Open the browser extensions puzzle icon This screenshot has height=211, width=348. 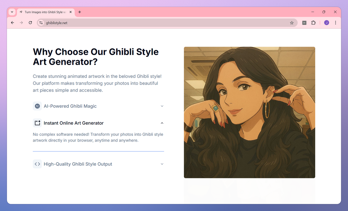(313, 22)
